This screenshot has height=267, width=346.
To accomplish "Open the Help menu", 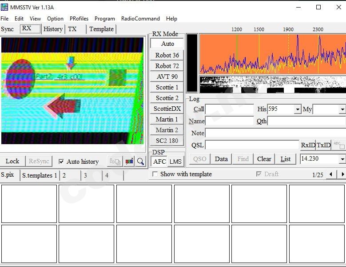I will pyautogui.click(x=171, y=19).
